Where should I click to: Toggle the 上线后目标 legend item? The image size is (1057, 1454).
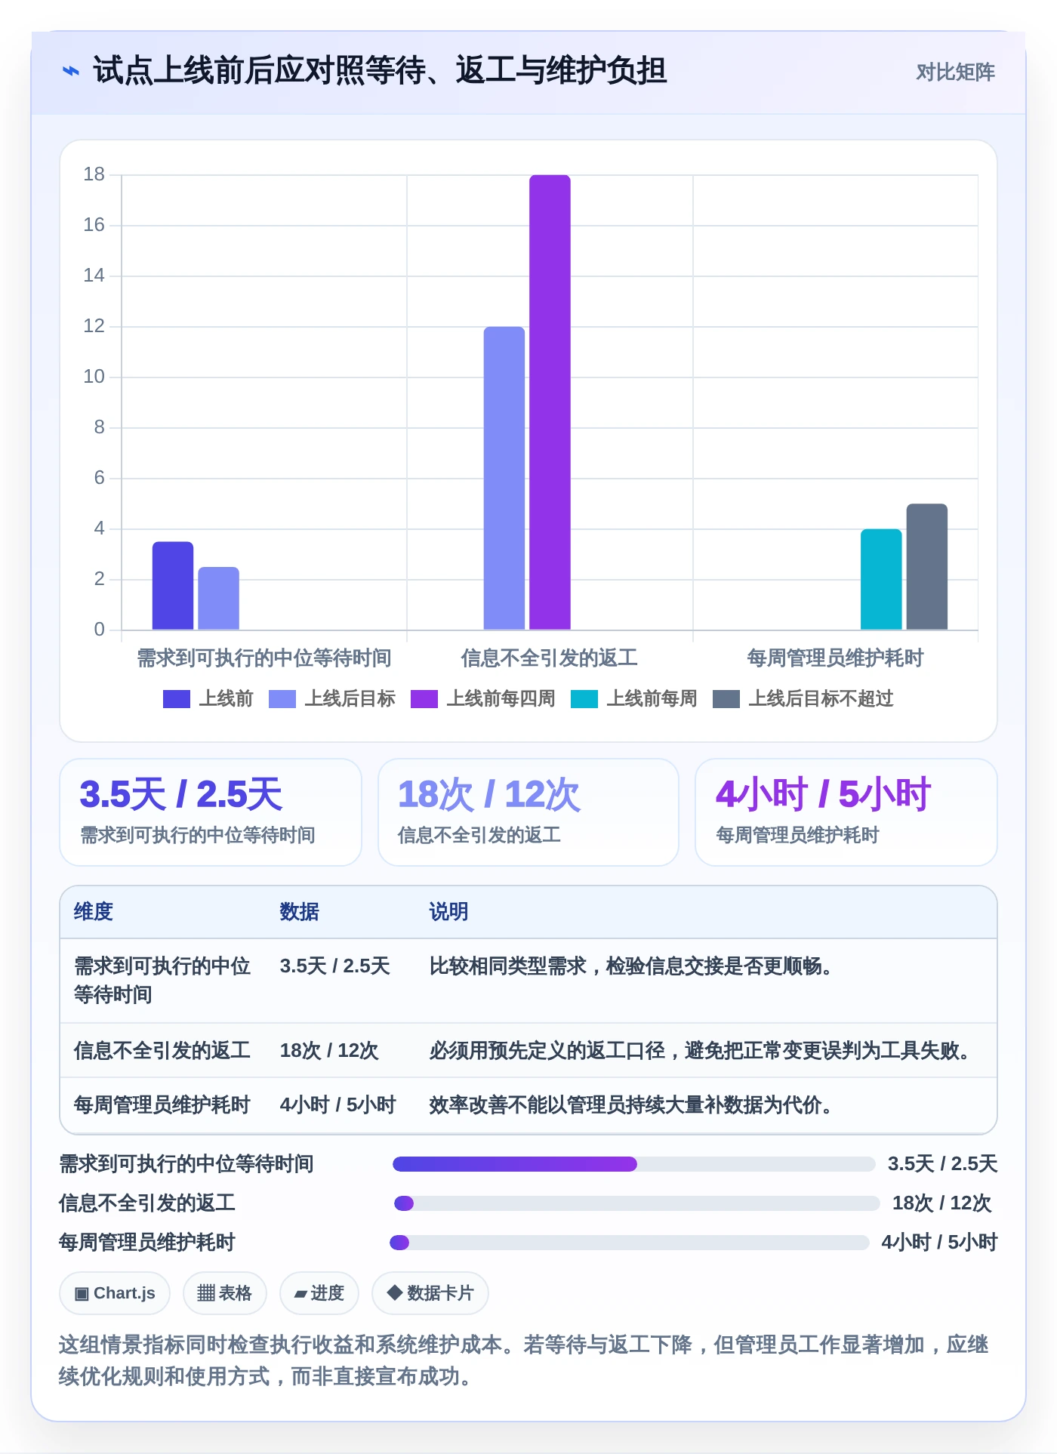(x=331, y=699)
